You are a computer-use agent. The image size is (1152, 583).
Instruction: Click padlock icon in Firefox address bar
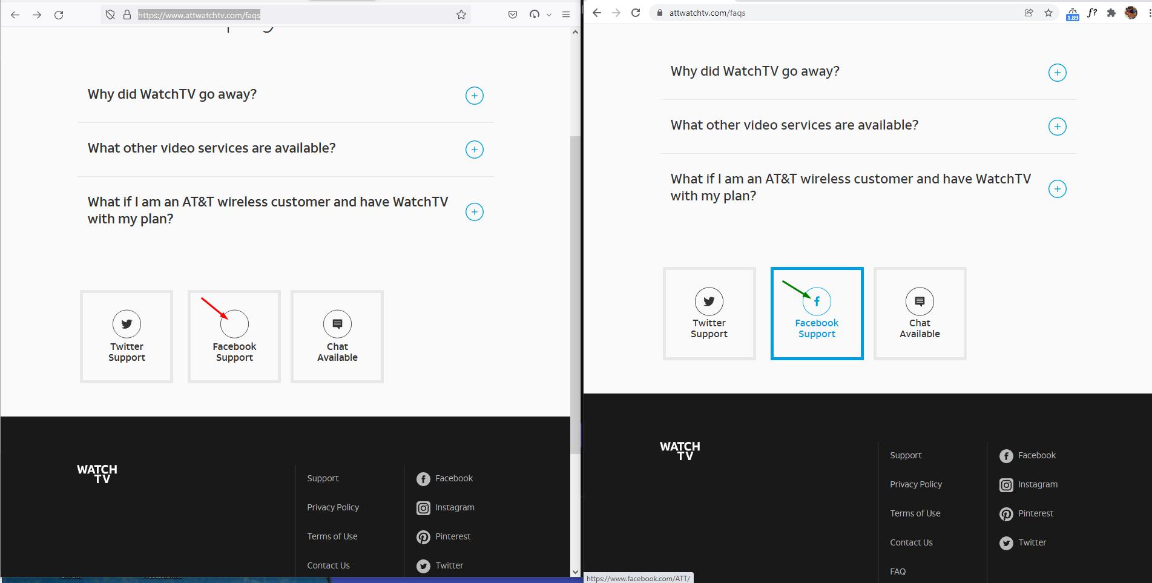(x=127, y=15)
